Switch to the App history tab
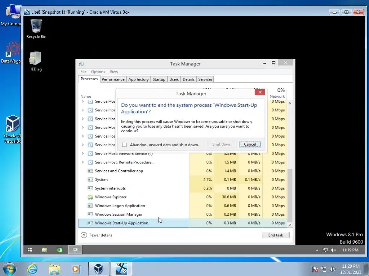The image size is (369, 276). [138, 79]
